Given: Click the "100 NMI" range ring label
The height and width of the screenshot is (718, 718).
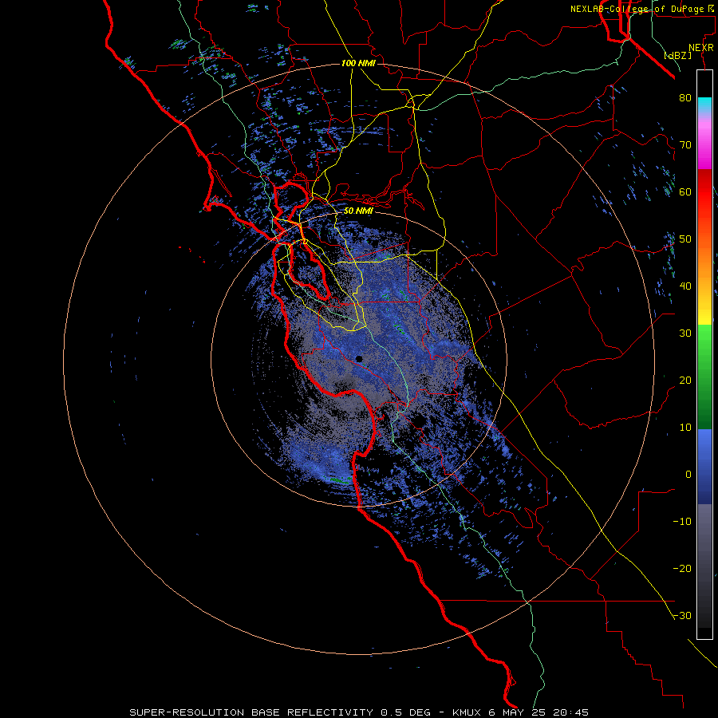Looking at the screenshot, I should point(358,63).
